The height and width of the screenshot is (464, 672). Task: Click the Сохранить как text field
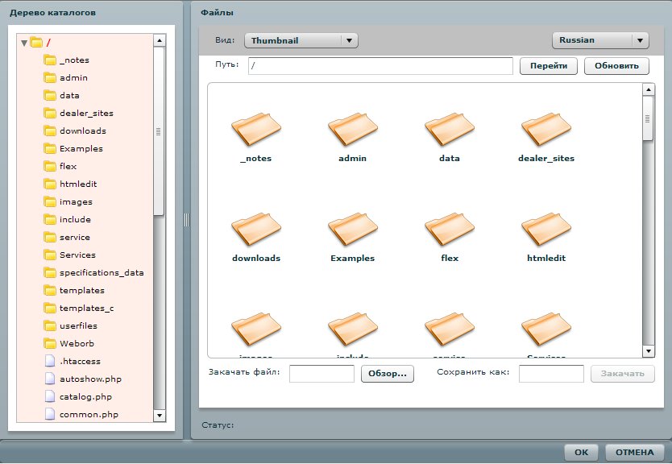point(551,374)
